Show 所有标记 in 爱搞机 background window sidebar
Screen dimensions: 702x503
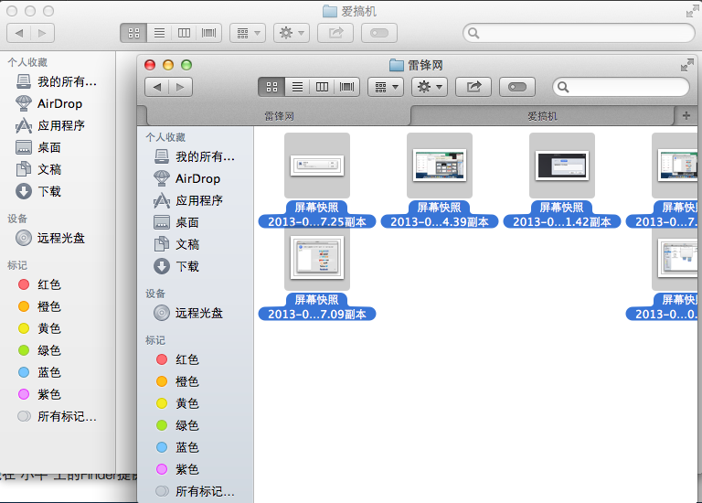pyautogui.click(x=57, y=416)
